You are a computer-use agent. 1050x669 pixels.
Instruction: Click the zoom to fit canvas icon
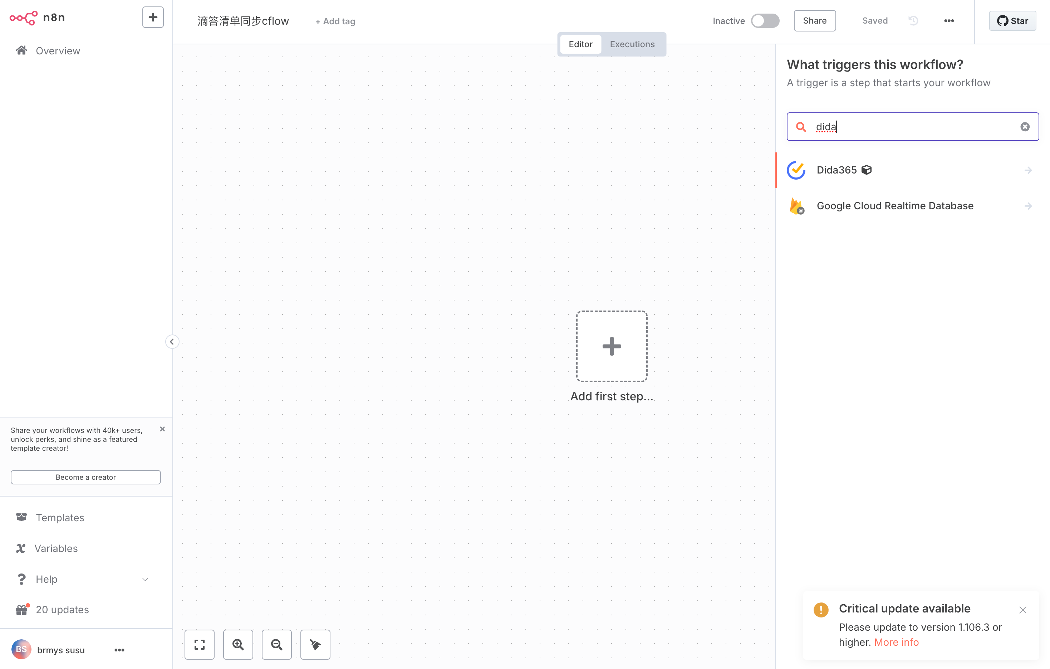coord(199,644)
